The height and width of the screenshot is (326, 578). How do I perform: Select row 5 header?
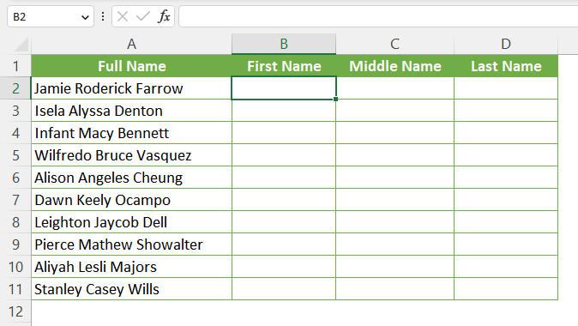pyautogui.click(x=15, y=155)
